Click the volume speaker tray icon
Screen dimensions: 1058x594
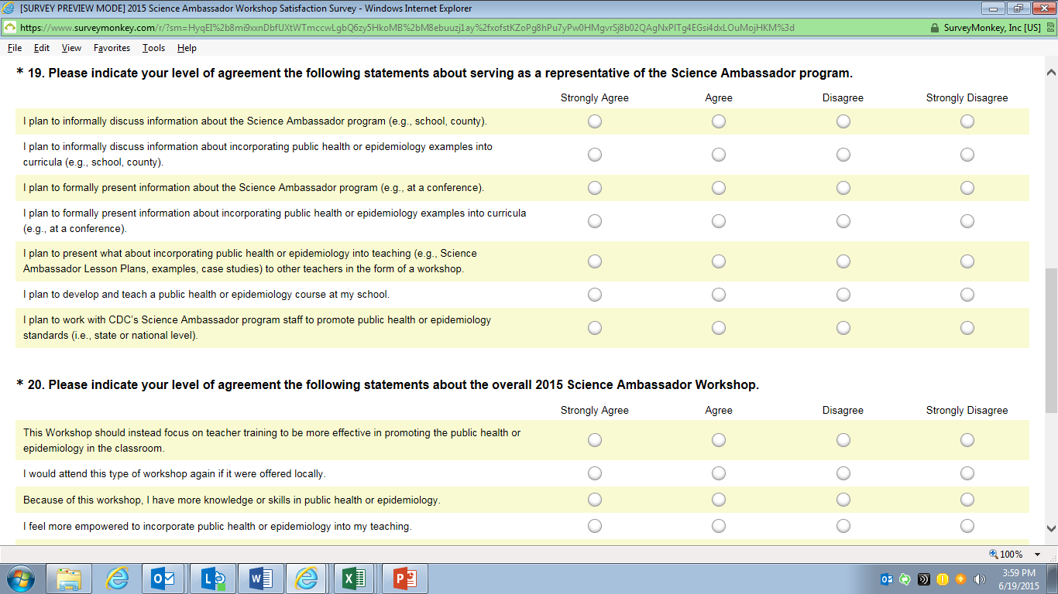pos(980,579)
